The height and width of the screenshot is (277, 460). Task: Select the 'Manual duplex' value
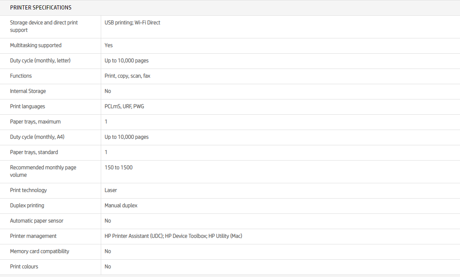tap(121, 206)
